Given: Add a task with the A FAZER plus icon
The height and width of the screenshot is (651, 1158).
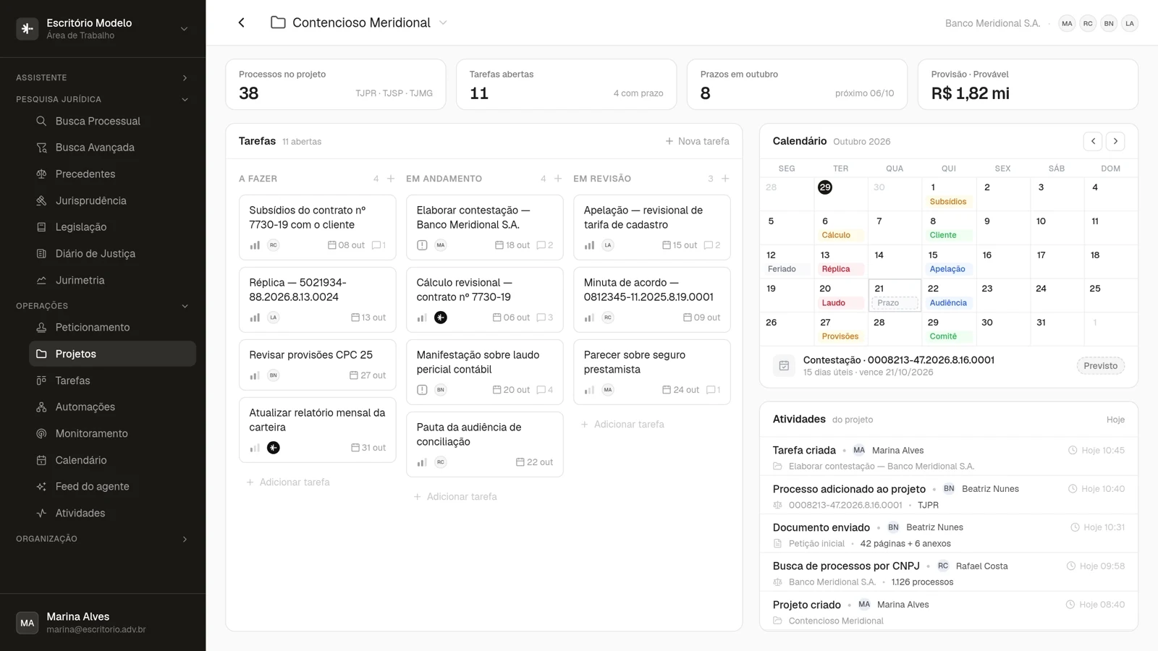Looking at the screenshot, I should tap(391, 179).
